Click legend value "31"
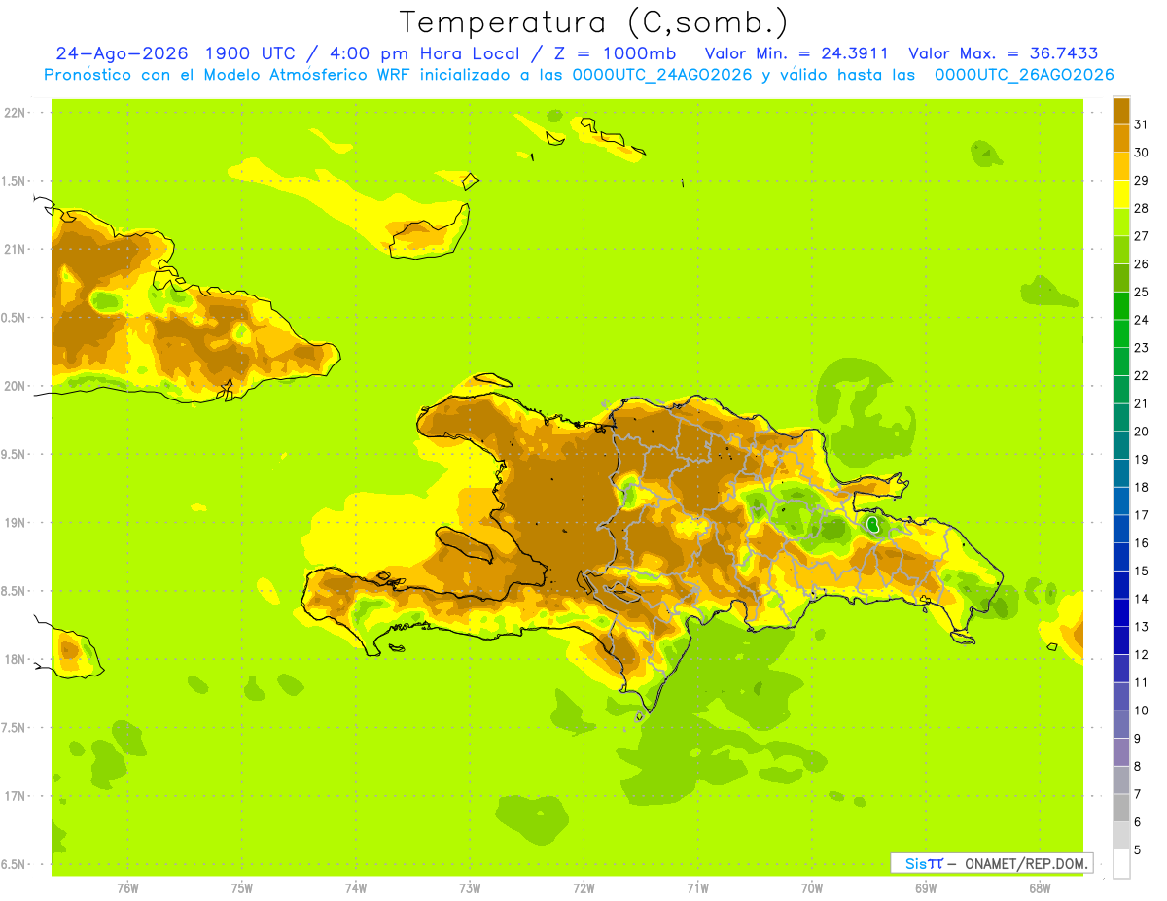The image size is (1167, 901). [x=1142, y=124]
